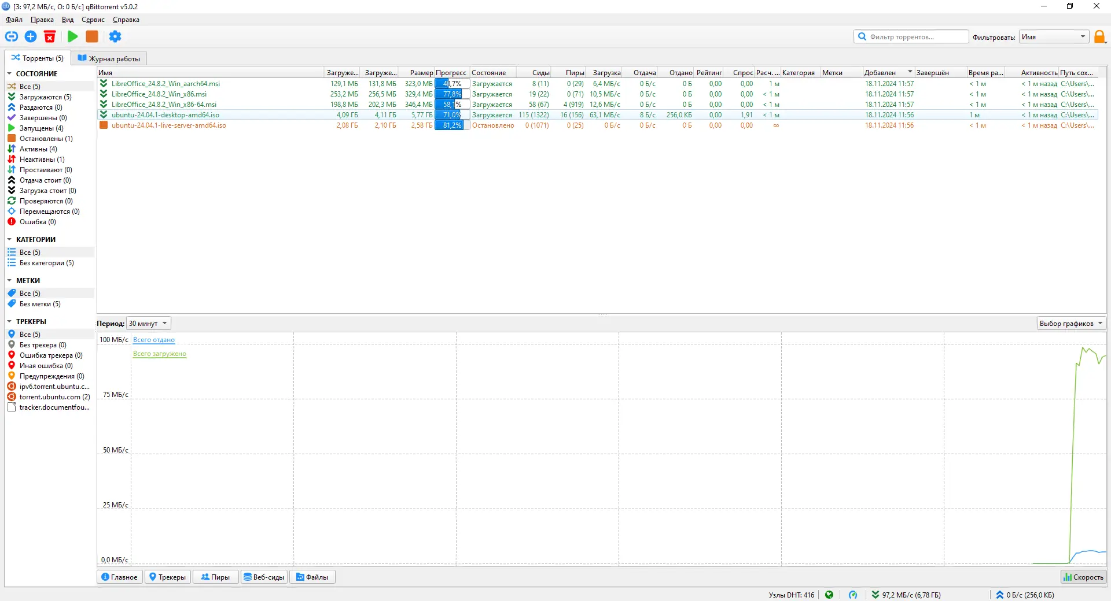The image size is (1111, 601).
Task: Open the Период 30 минут dropdown
Action: click(x=149, y=324)
